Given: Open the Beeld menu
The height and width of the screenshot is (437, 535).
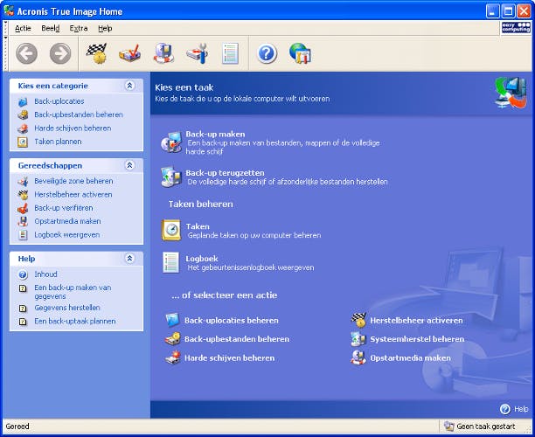Looking at the screenshot, I should pos(51,28).
